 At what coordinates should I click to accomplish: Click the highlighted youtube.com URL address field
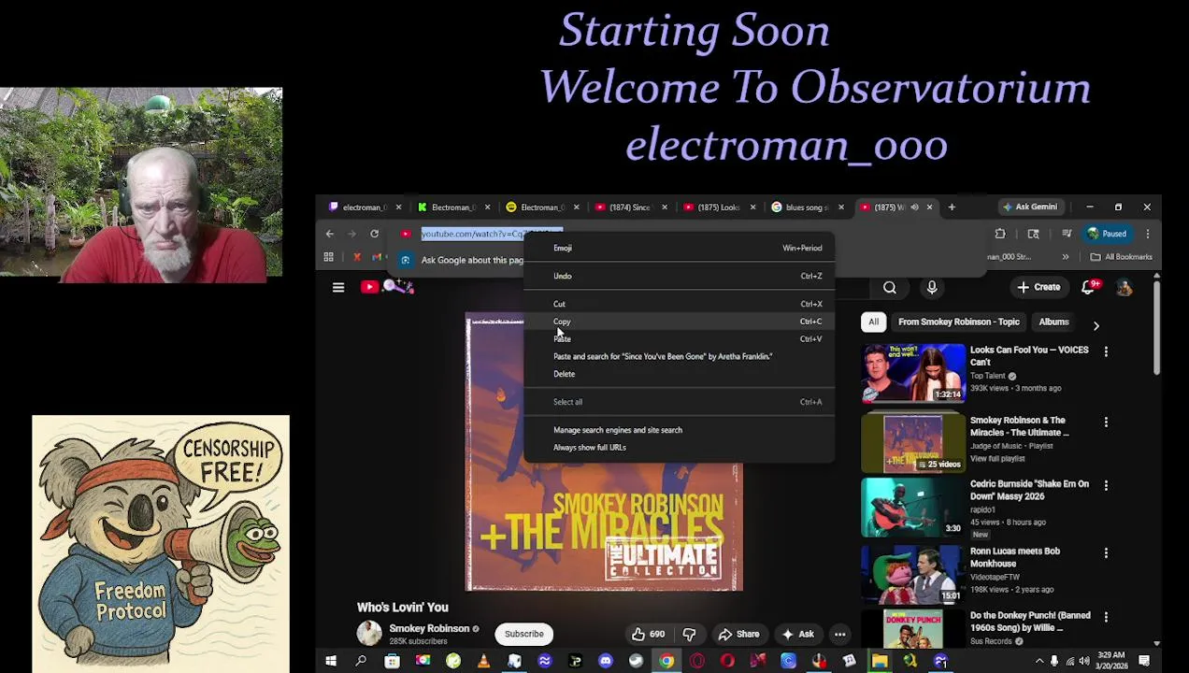point(492,234)
